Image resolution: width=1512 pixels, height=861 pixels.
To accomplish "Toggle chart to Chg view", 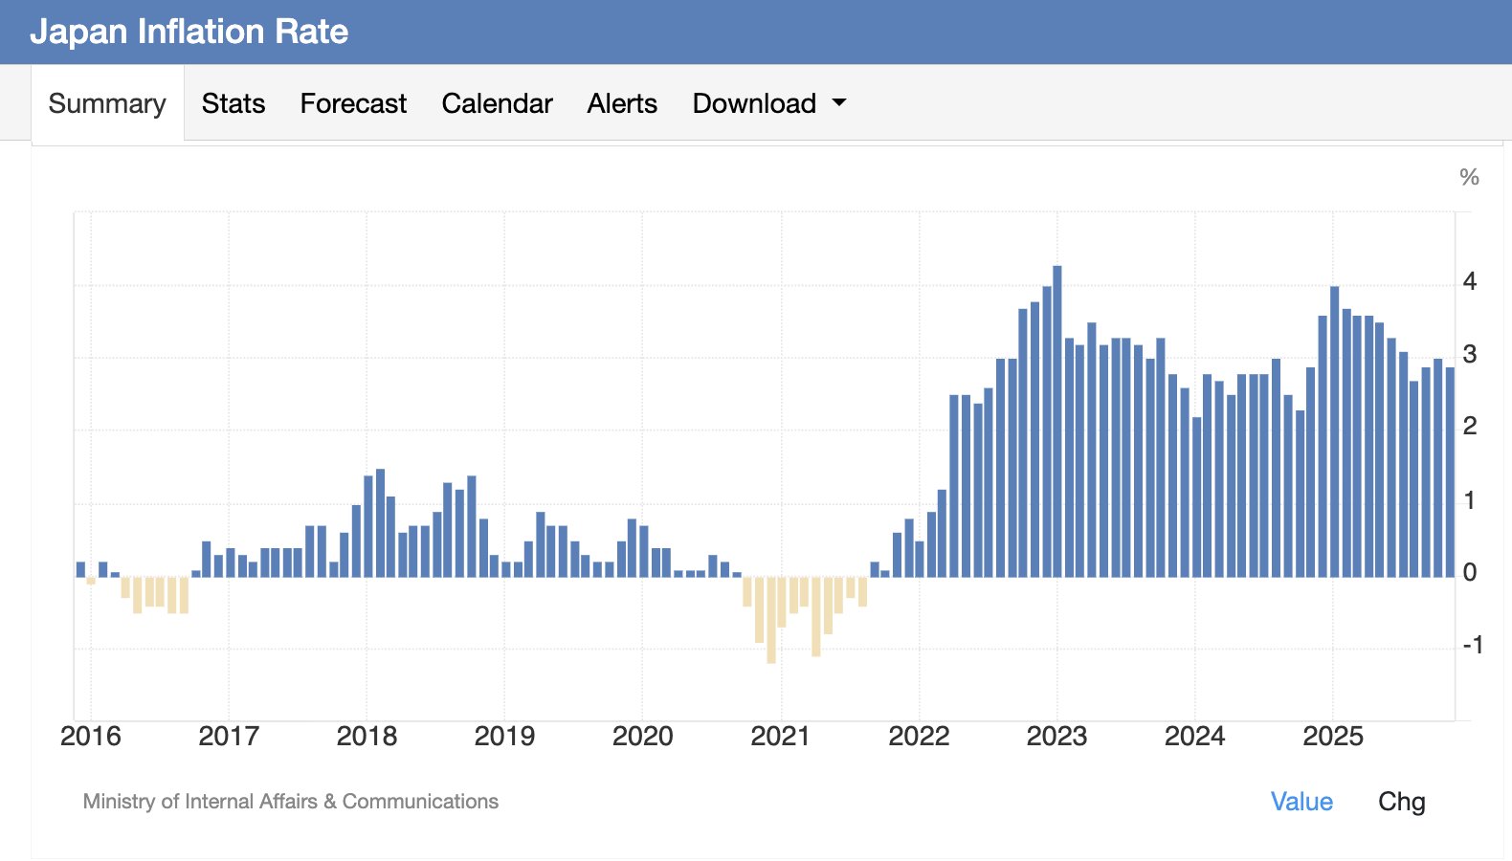I will pyautogui.click(x=1401, y=802).
